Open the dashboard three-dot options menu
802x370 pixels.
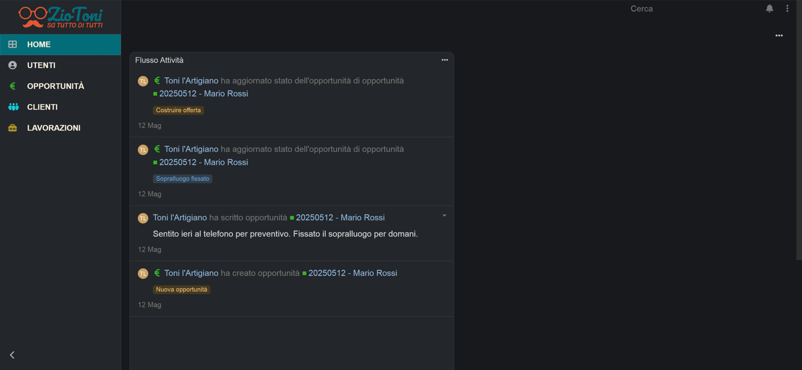click(x=779, y=35)
